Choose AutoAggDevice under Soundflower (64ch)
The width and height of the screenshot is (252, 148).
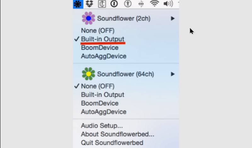tap(104, 112)
